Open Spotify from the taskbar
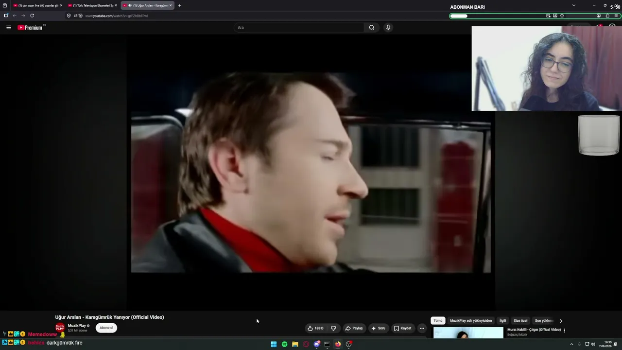The height and width of the screenshot is (350, 622). point(284,344)
